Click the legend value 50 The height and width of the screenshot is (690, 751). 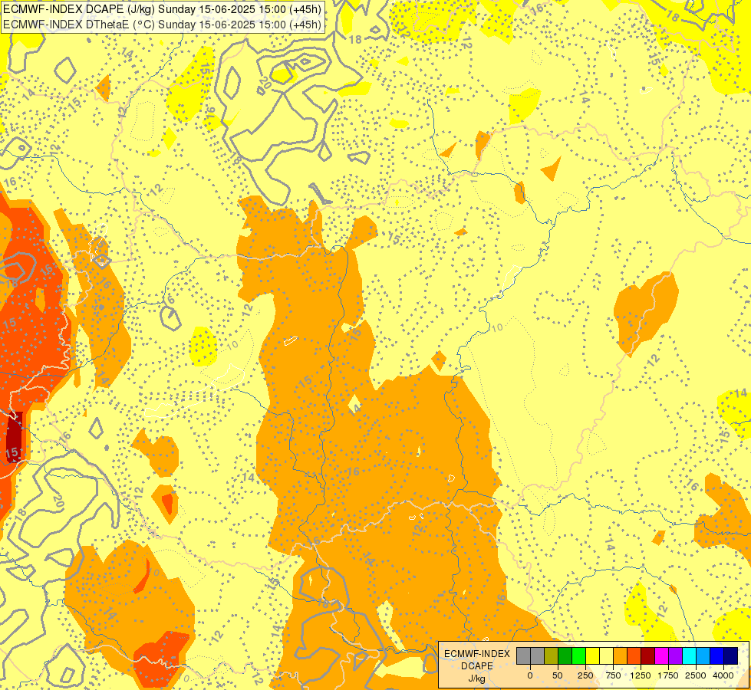[x=558, y=675]
